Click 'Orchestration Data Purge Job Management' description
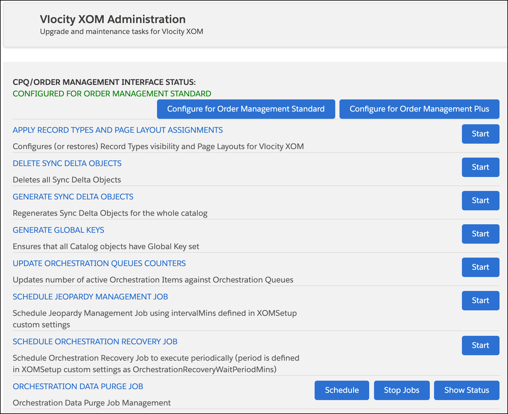Screen dimensions: 508x414 coord(92,403)
